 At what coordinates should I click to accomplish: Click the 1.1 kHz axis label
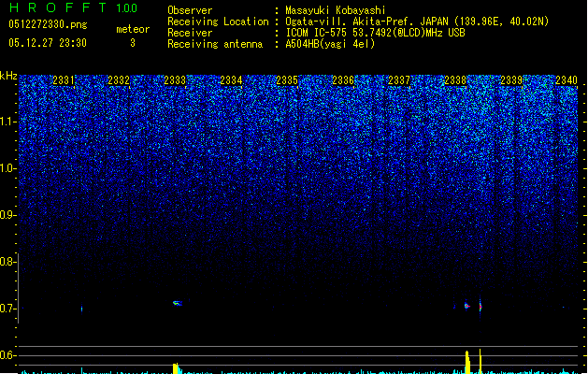click(x=8, y=122)
